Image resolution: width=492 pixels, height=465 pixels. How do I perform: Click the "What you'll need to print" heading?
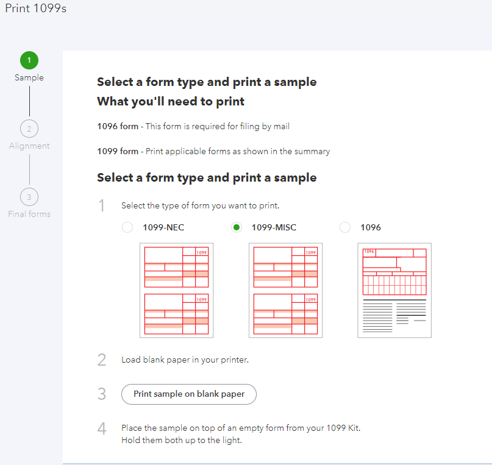pos(171,101)
